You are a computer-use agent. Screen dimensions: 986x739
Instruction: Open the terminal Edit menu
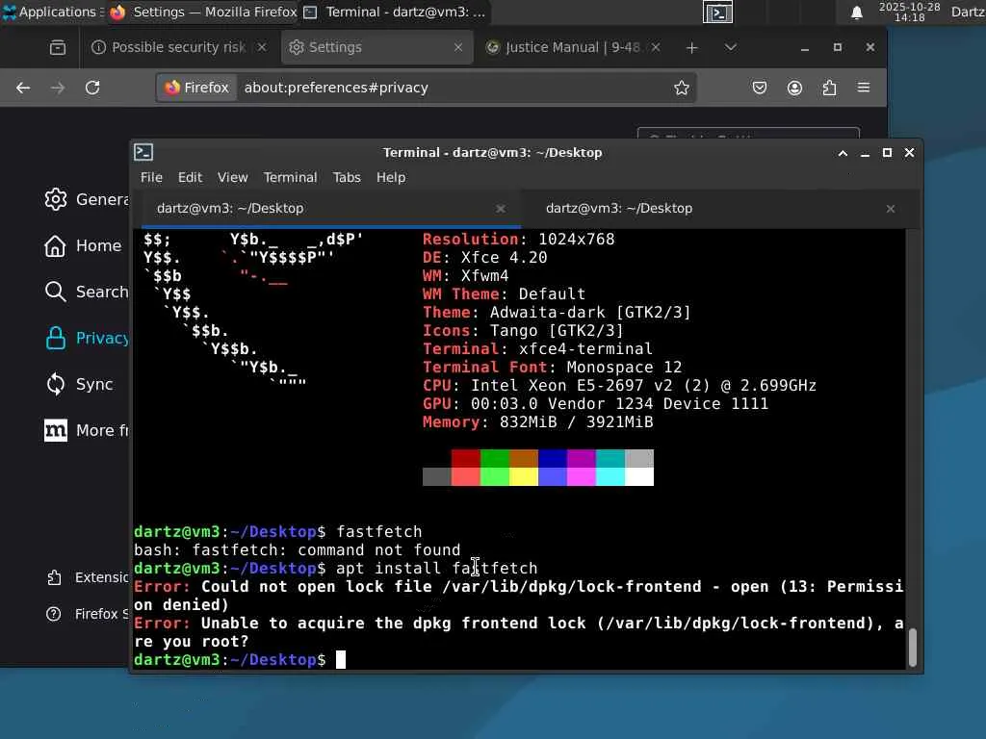tap(190, 178)
